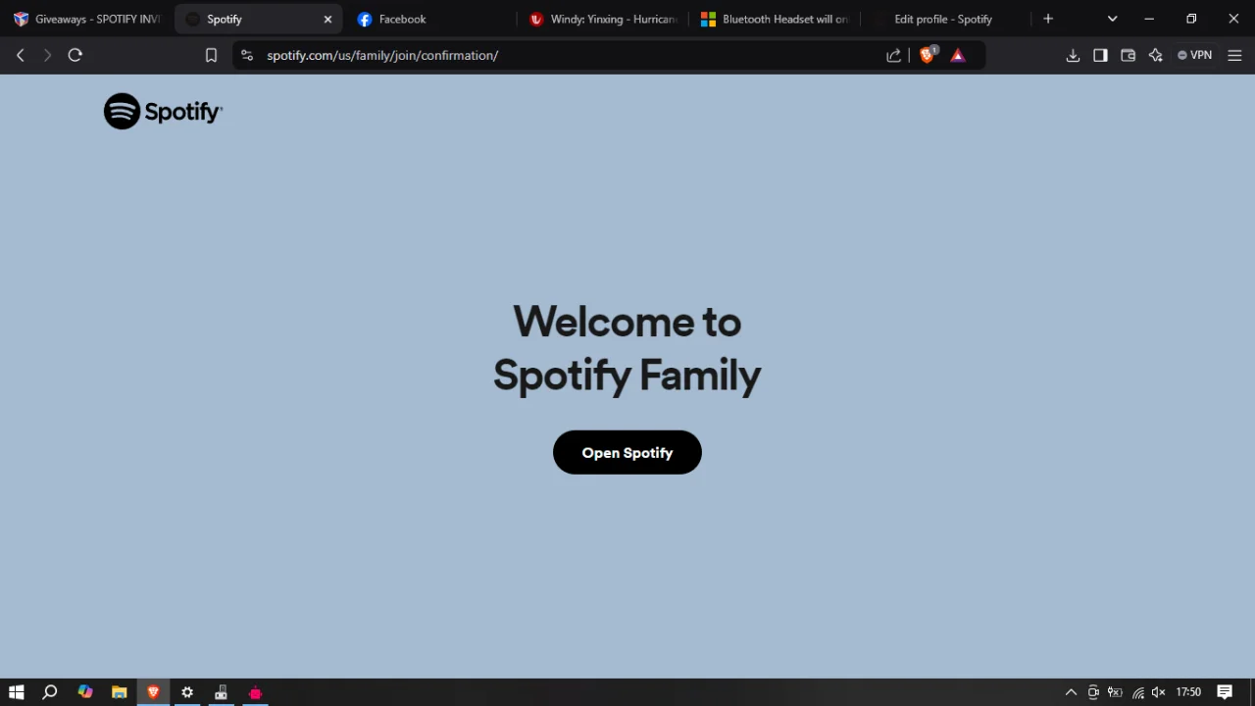Toggle the browser sidebar panel

coord(1100,56)
